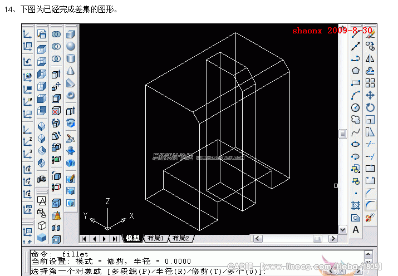
Task: Click the Camera view icon
Action: pos(42,179)
